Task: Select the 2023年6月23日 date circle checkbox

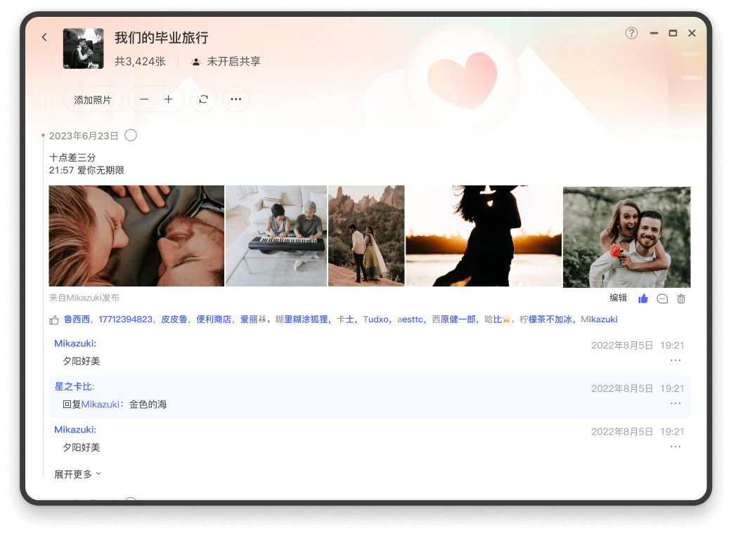Action: tap(131, 136)
